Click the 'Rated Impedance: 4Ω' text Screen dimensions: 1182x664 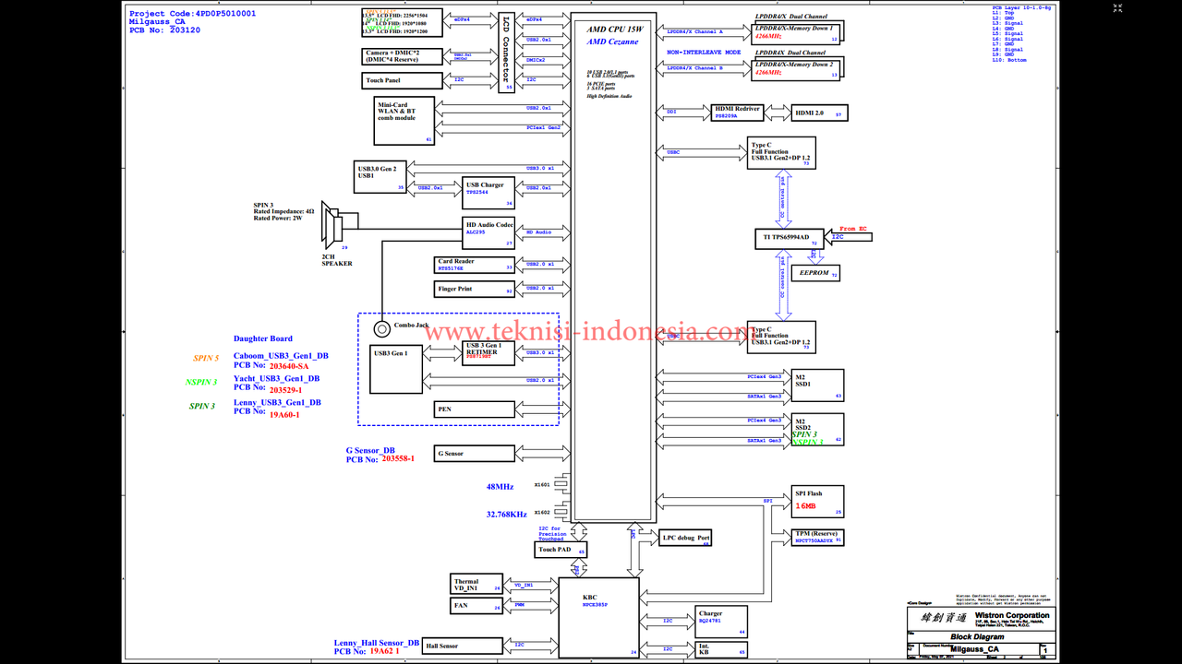pyautogui.click(x=284, y=211)
